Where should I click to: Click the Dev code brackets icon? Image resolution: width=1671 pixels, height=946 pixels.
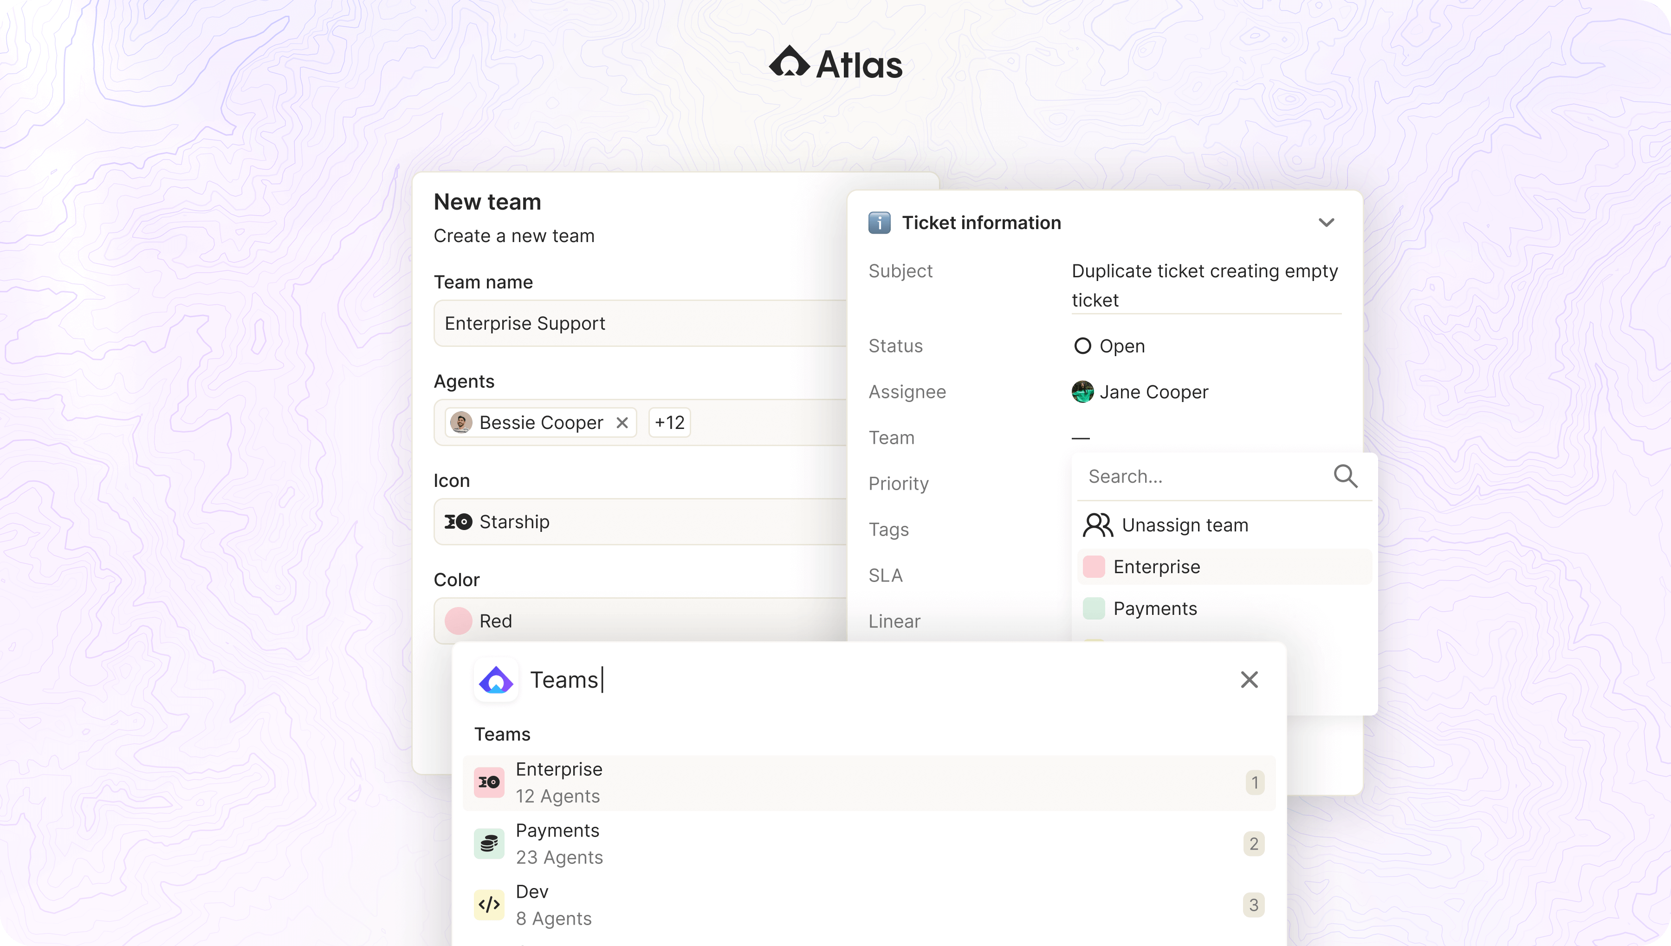tap(489, 905)
